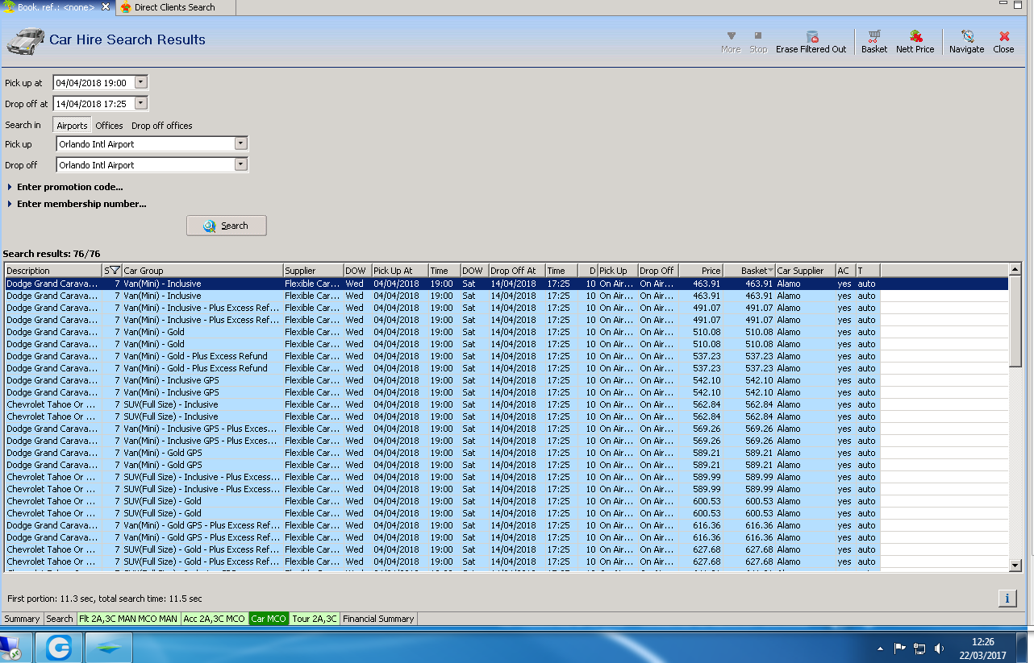The width and height of the screenshot is (1034, 663).
Task: Click the results scrollbar up arrow
Action: tap(1015, 270)
